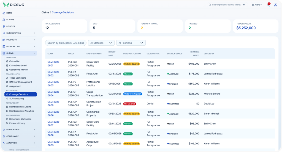Click the SLA Monitoring bell icon
The image size is (282, 152).
tap(7, 98)
